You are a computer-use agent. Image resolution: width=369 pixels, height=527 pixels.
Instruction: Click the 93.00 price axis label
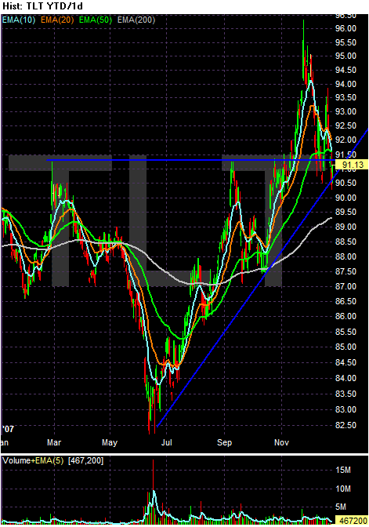(x=345, y=111)
